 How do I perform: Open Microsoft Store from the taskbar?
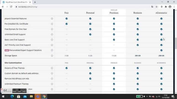tap(19, 97)
